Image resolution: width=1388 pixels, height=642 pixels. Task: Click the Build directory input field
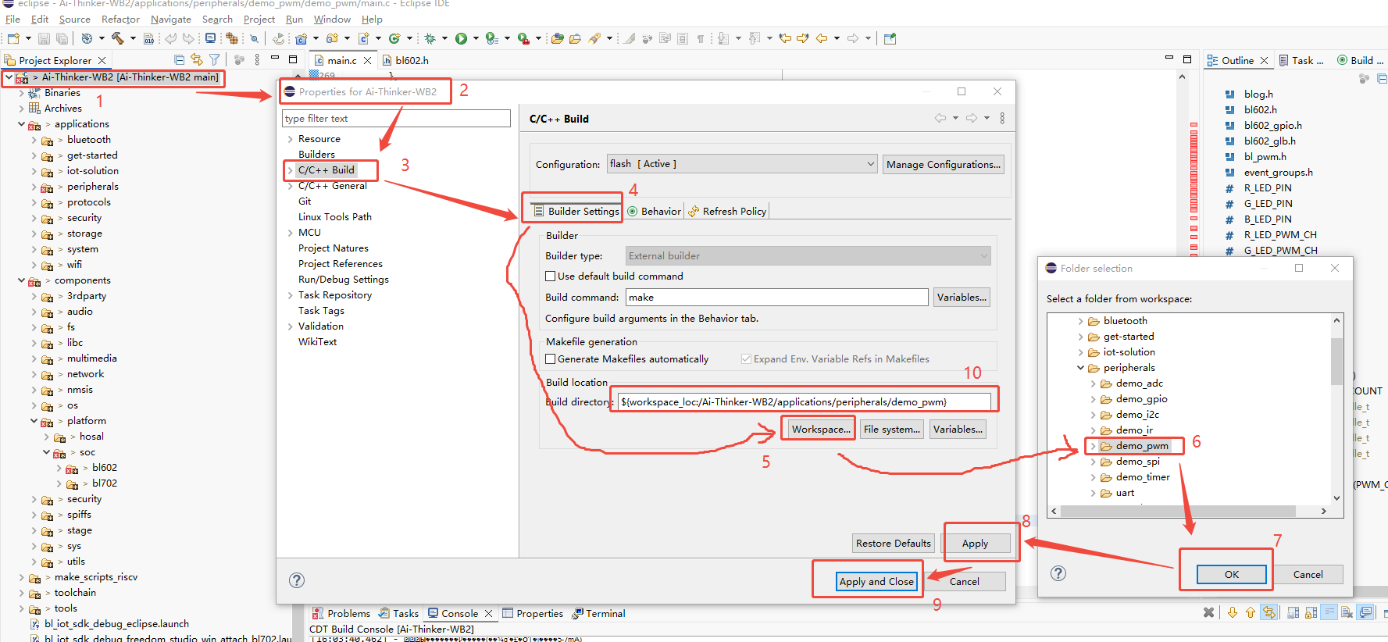[805, 401]
